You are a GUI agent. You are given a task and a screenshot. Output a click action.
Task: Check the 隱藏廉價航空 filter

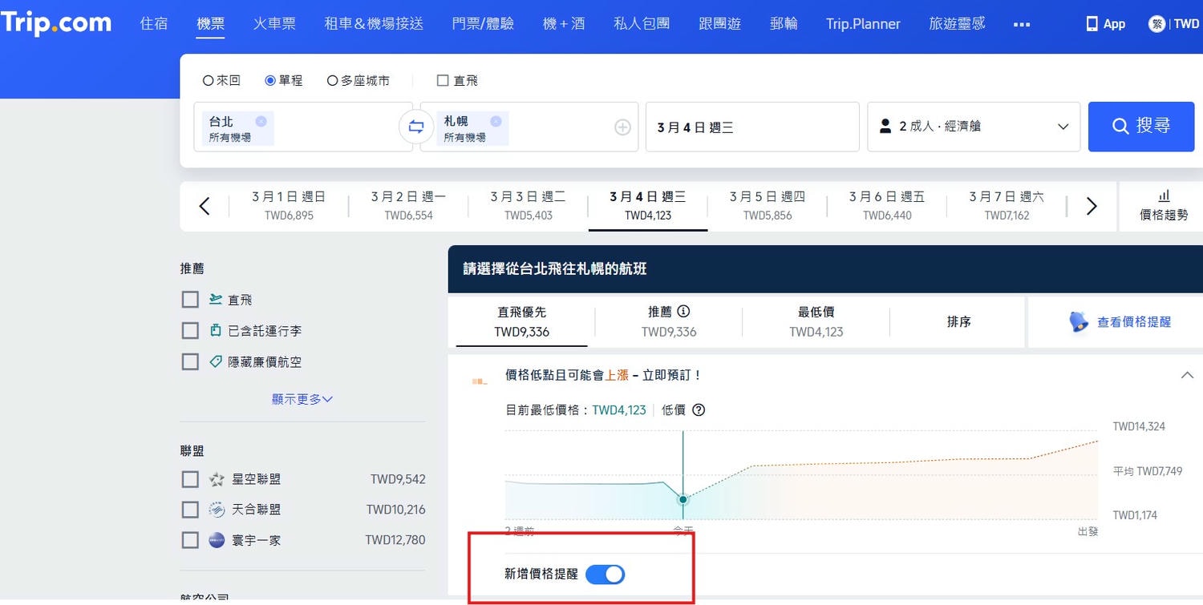coord(190,362)
